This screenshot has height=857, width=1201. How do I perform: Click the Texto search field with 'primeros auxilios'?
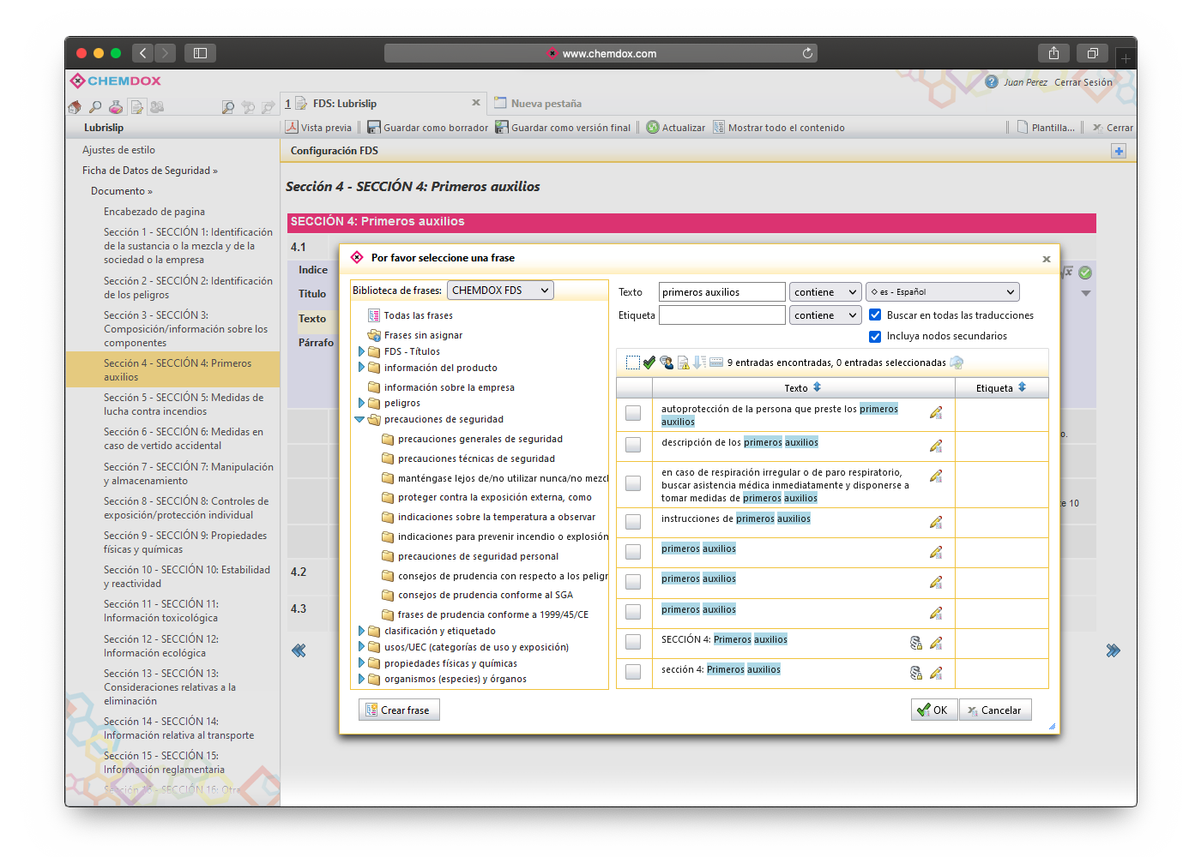tap(721, 292)
